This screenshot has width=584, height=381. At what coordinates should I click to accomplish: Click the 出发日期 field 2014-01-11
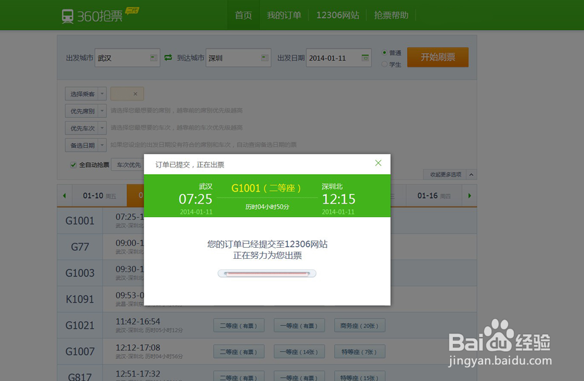coord(339,58)
